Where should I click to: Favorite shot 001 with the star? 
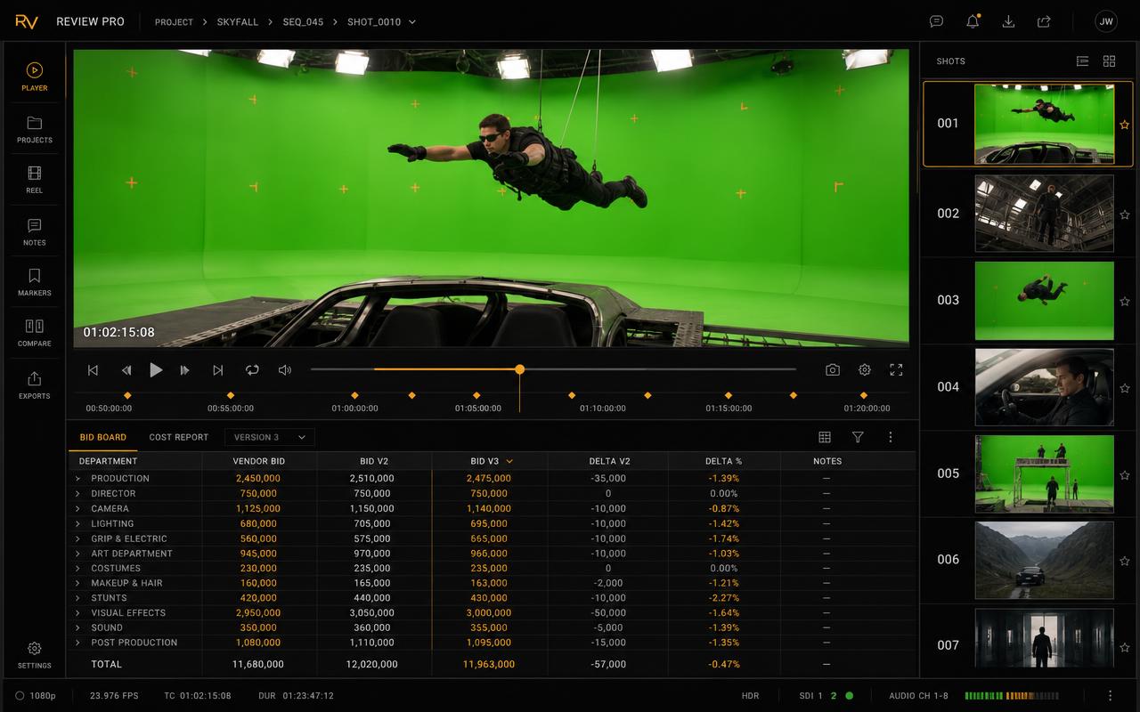pos(1124,125)
